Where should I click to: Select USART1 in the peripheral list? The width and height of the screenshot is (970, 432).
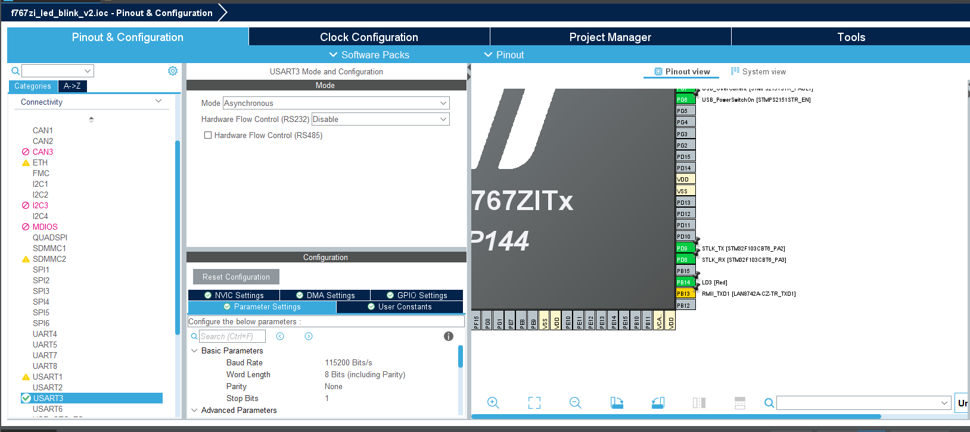point(48,377)
